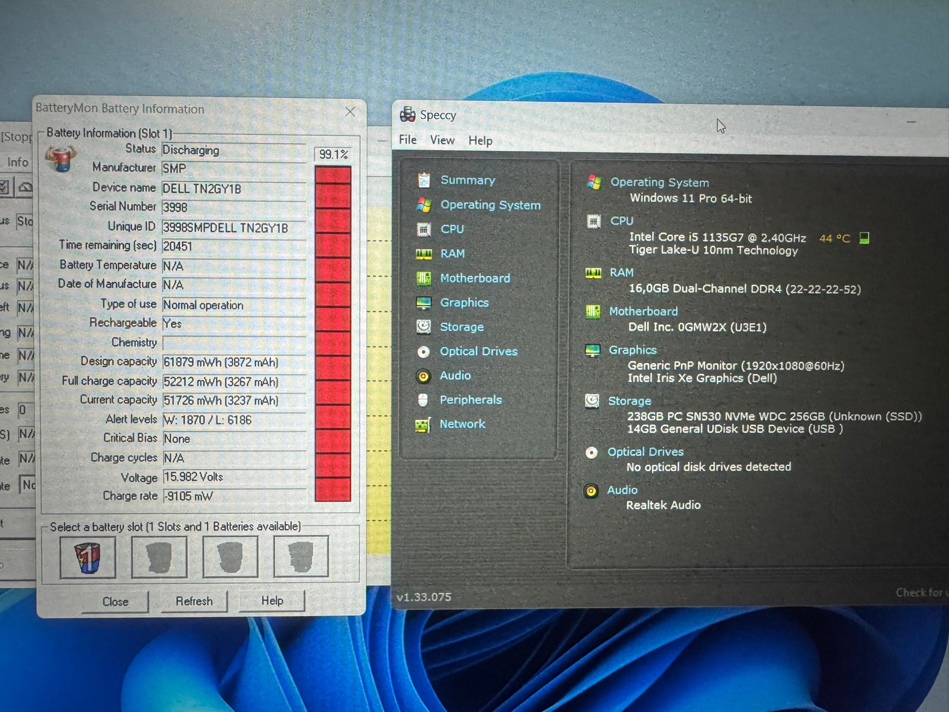
Task: Switch to the CPU section
Action: tap(452, 229)
